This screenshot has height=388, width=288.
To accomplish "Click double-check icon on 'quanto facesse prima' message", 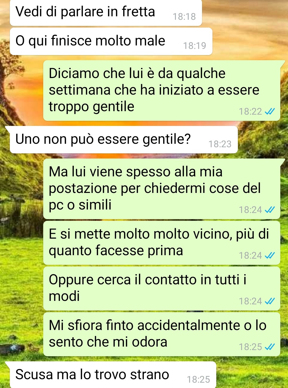I will click(x=270, y=255).
